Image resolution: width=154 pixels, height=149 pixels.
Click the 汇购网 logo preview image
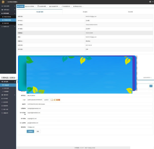point(55,100)
